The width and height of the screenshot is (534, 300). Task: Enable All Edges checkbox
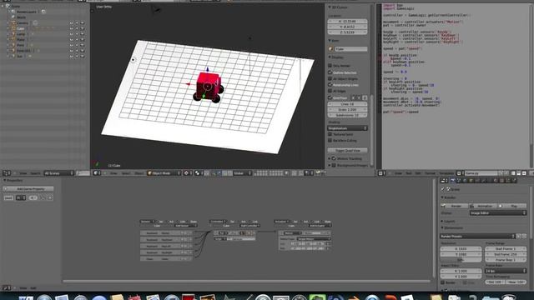coord(330,91)
